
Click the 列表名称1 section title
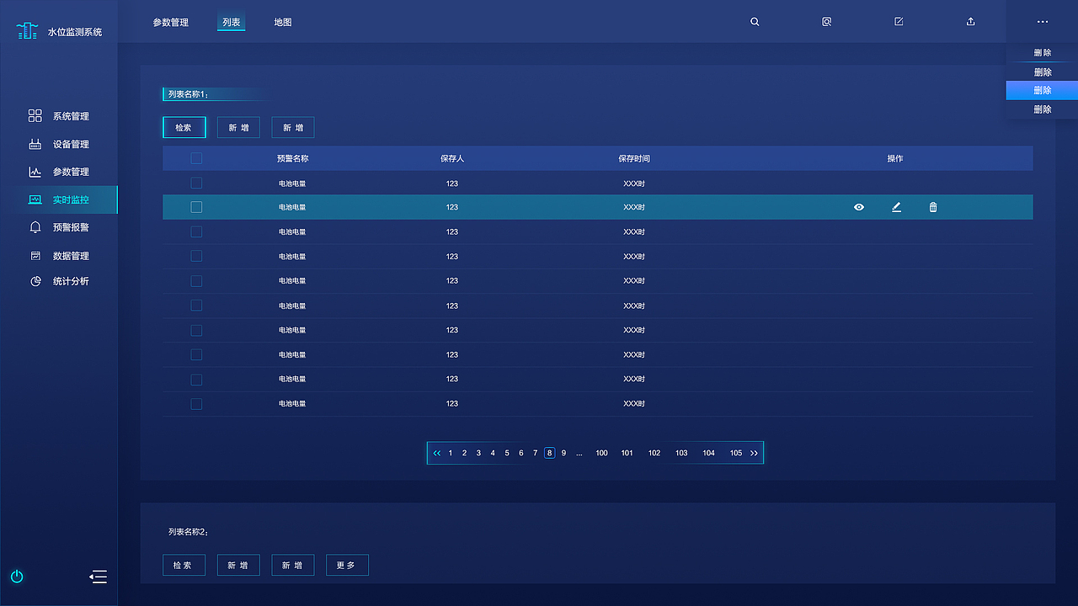(x=189, y=94)
